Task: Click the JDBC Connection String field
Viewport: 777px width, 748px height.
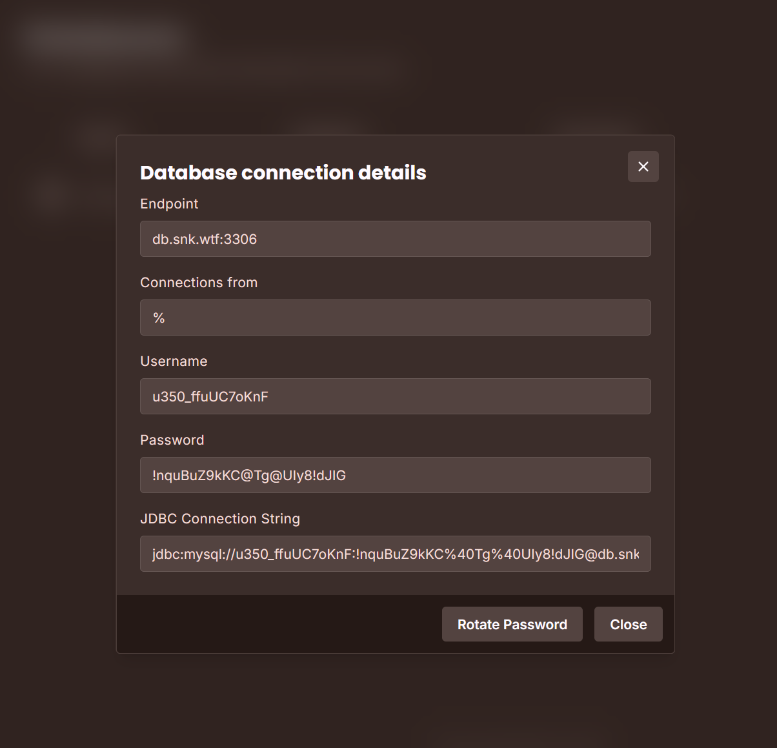Action: point(395,554)
